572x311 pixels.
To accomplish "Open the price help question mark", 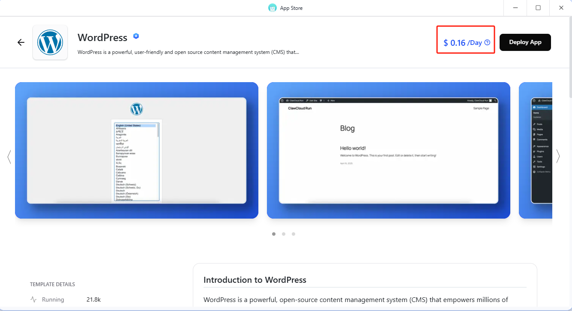I will (x=487, y=42).
